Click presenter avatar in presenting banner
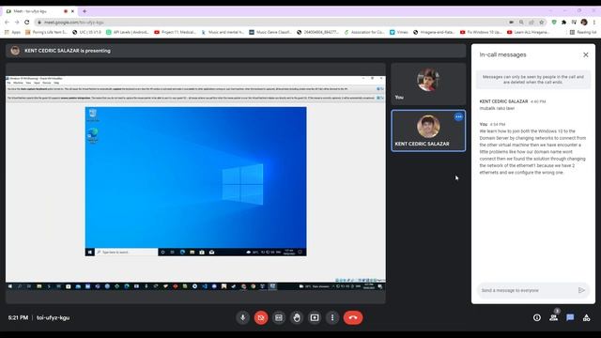This screenshot has height=338, width=601. 15,51
